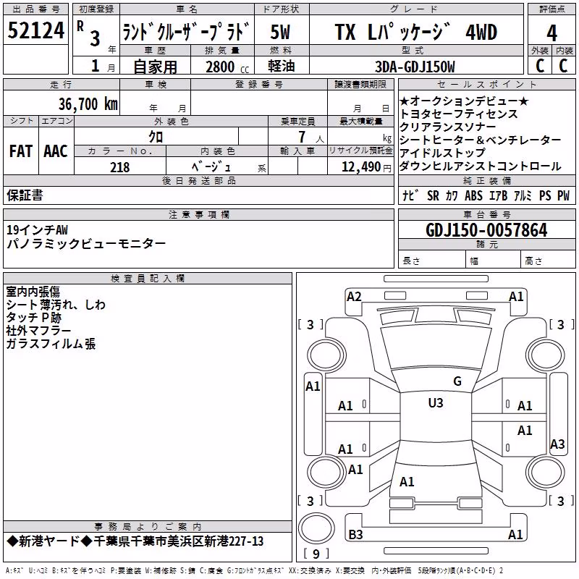The height and width of the screenshot is (579, 579).
Task: Click the lot number 52124
Action: [35, 30]
